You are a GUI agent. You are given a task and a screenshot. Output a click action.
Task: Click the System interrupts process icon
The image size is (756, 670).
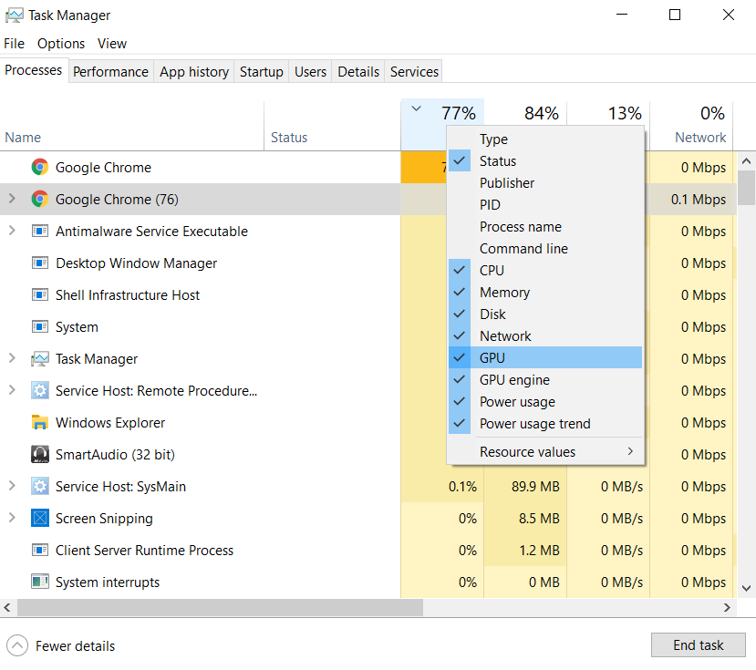coord(39,582)
